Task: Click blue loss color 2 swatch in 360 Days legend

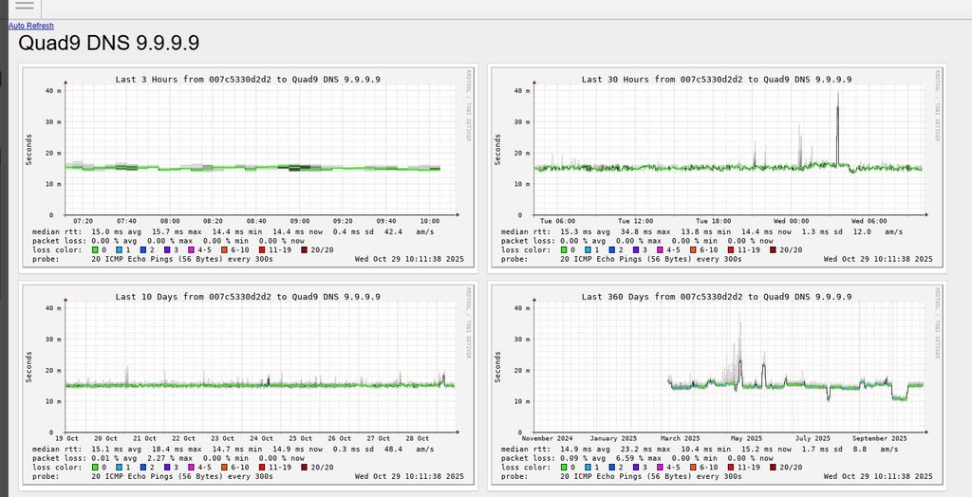Action: 612,468
